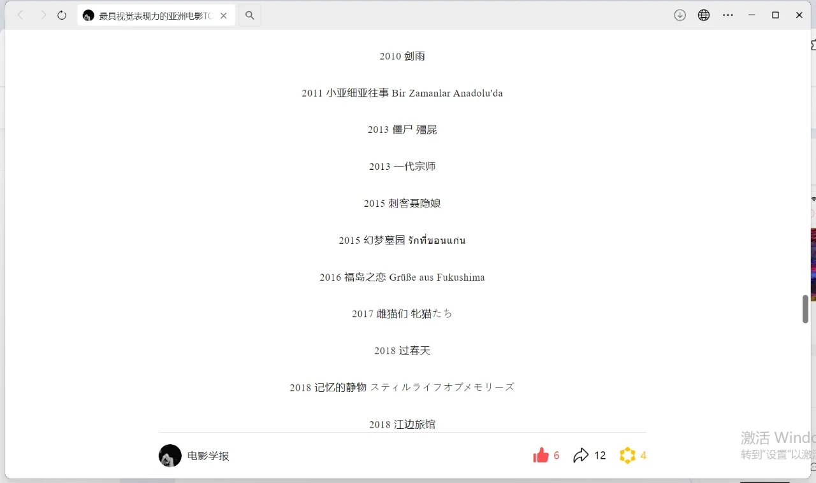Open the Downloads panel
816x483 pixels.
(680, 15)
